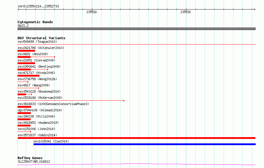The width and height of the screenshot is (264, 168).
Task: Click the esv4817 (Wang2008) variant label
Action: click(x=34, y=85)
